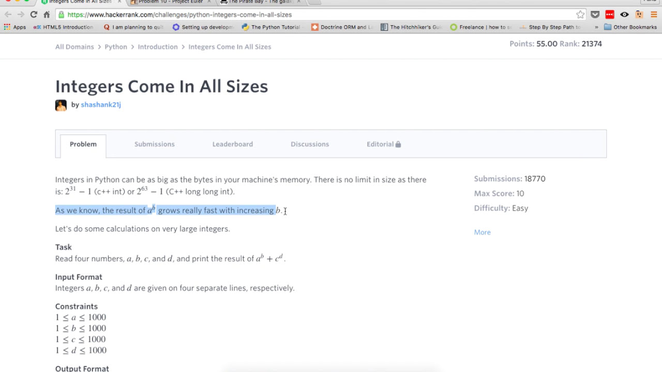Open The Hitchhiker's Guide bookmark
662x372 pixels.
tap(412, 27)
